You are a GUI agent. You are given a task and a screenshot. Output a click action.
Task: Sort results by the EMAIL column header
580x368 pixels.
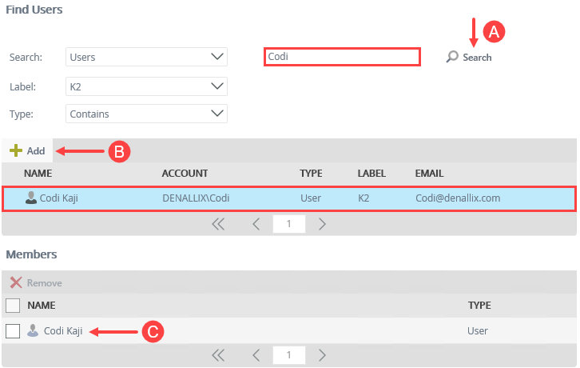point(429,173)
